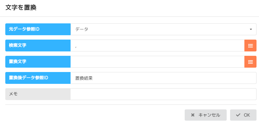
Task: Click the 文字を置換 dialog title
Action: click(x=21, y=8)
